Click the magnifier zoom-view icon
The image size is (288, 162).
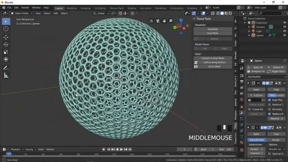pyautogui.click(x=171, y=21)
